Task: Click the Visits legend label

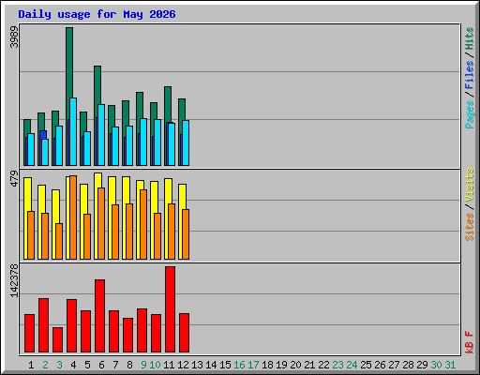Action: [x=469, y=185]
